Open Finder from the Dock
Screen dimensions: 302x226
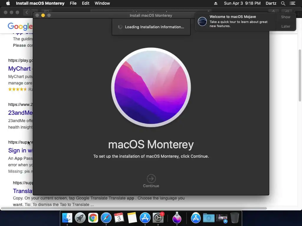[67, 218]
